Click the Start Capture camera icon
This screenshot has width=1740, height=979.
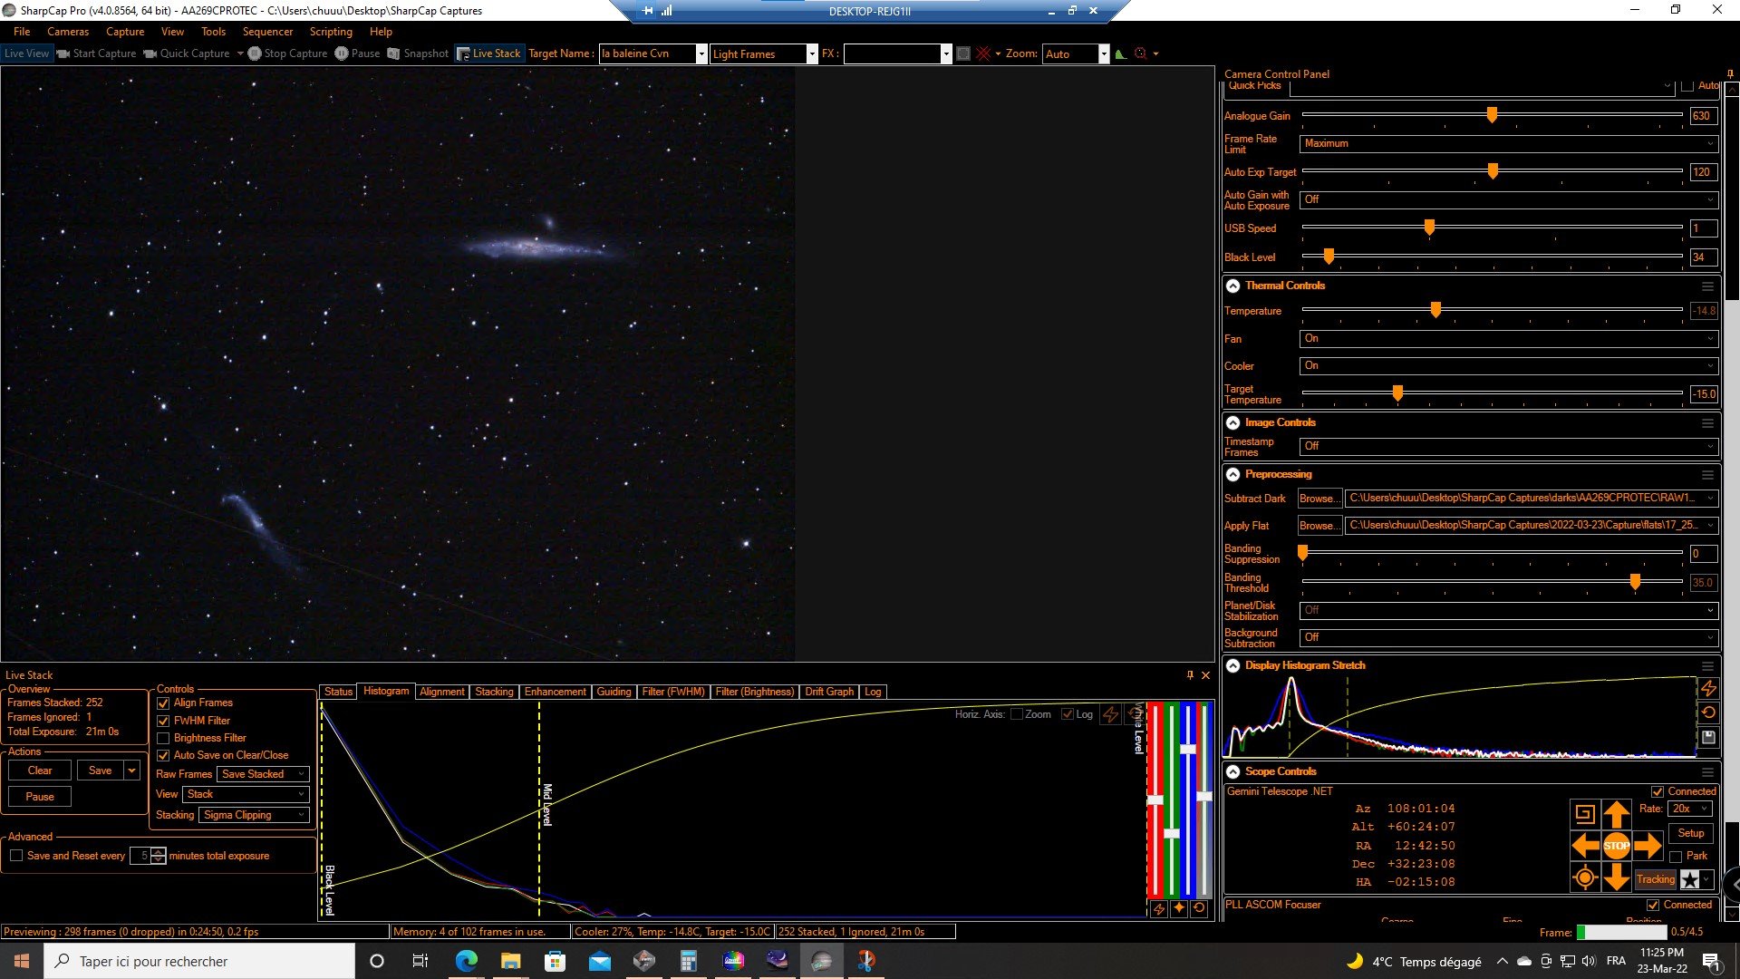coord(63,53)
